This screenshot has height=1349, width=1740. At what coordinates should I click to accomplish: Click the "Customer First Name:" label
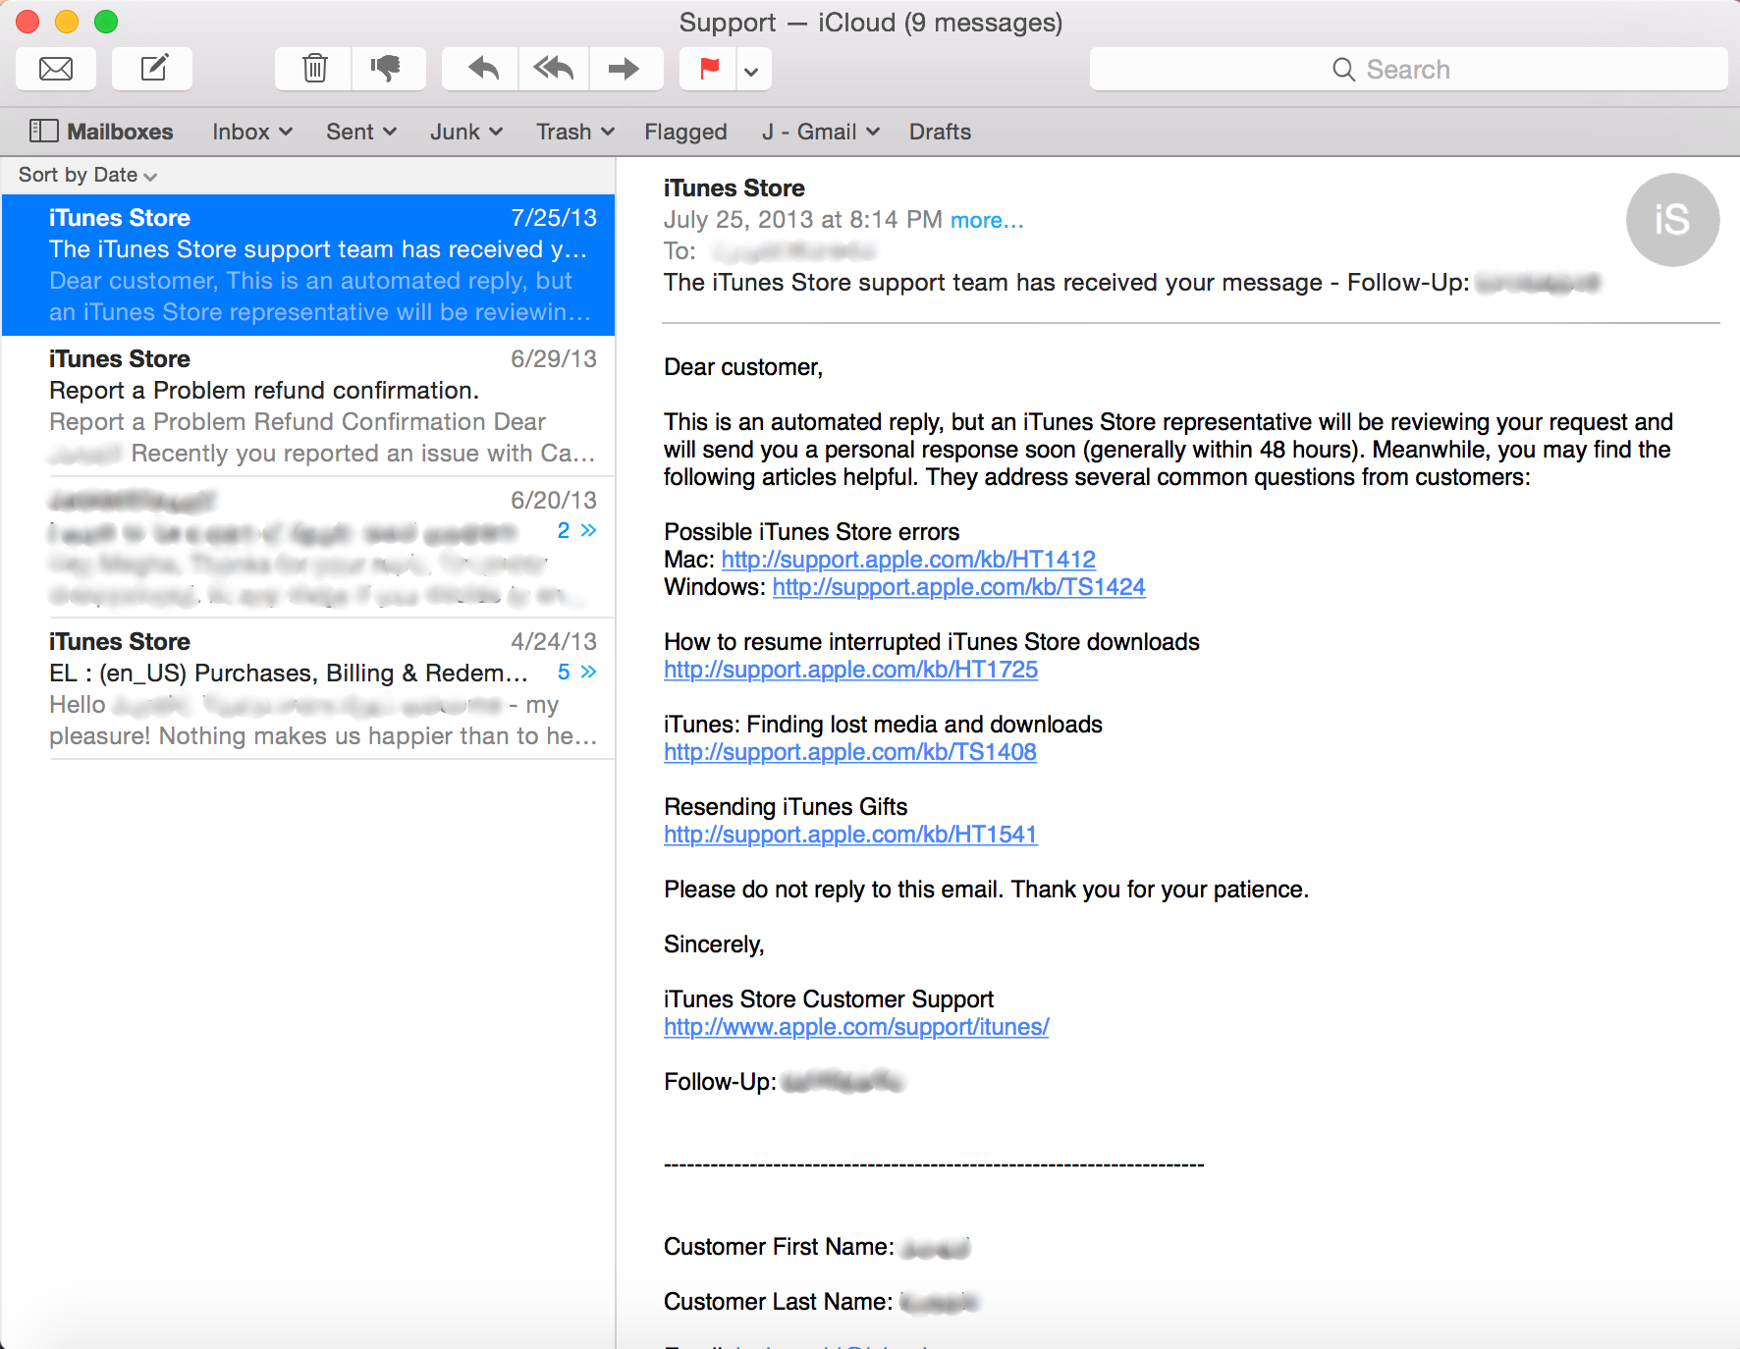(x=779, y=1247)
